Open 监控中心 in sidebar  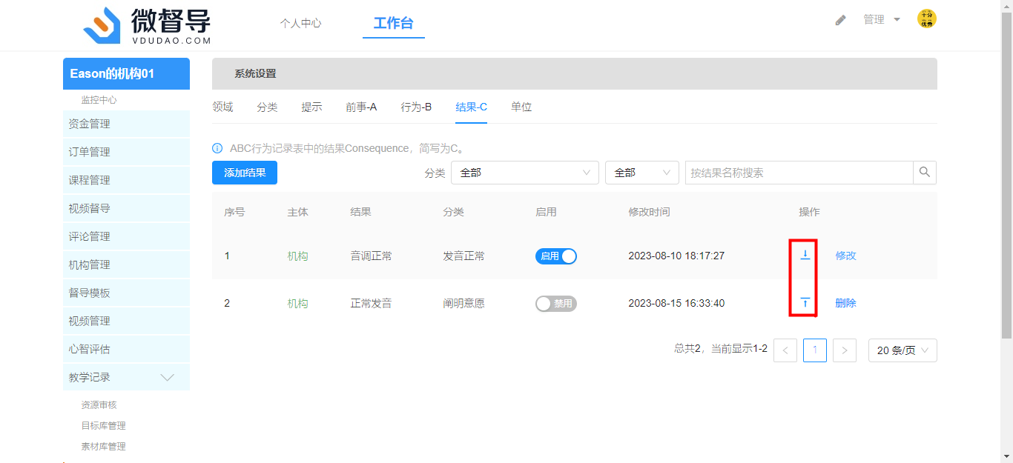pos(99,100)
